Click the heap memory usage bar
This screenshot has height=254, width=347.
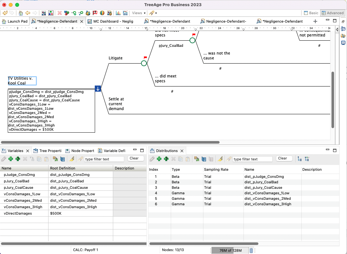coord(230,250)
